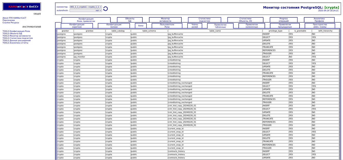The width and height of the screenshot is (343, 160).
Task: Click the КАМАктСоСт БеССт logo
Action: point(22,7)
